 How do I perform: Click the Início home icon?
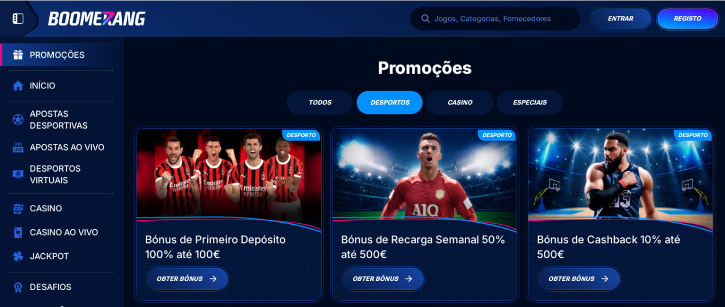(x=18, y=86)
